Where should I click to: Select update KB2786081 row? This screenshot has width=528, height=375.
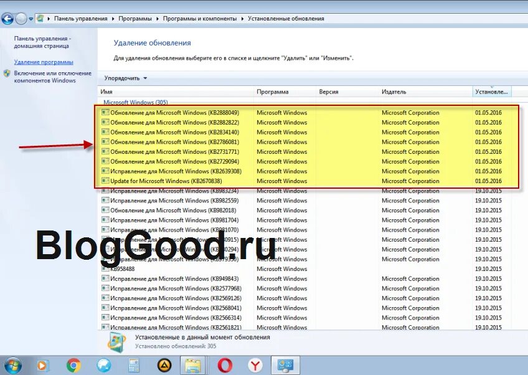pyautogui.click(x=306, y=142)
